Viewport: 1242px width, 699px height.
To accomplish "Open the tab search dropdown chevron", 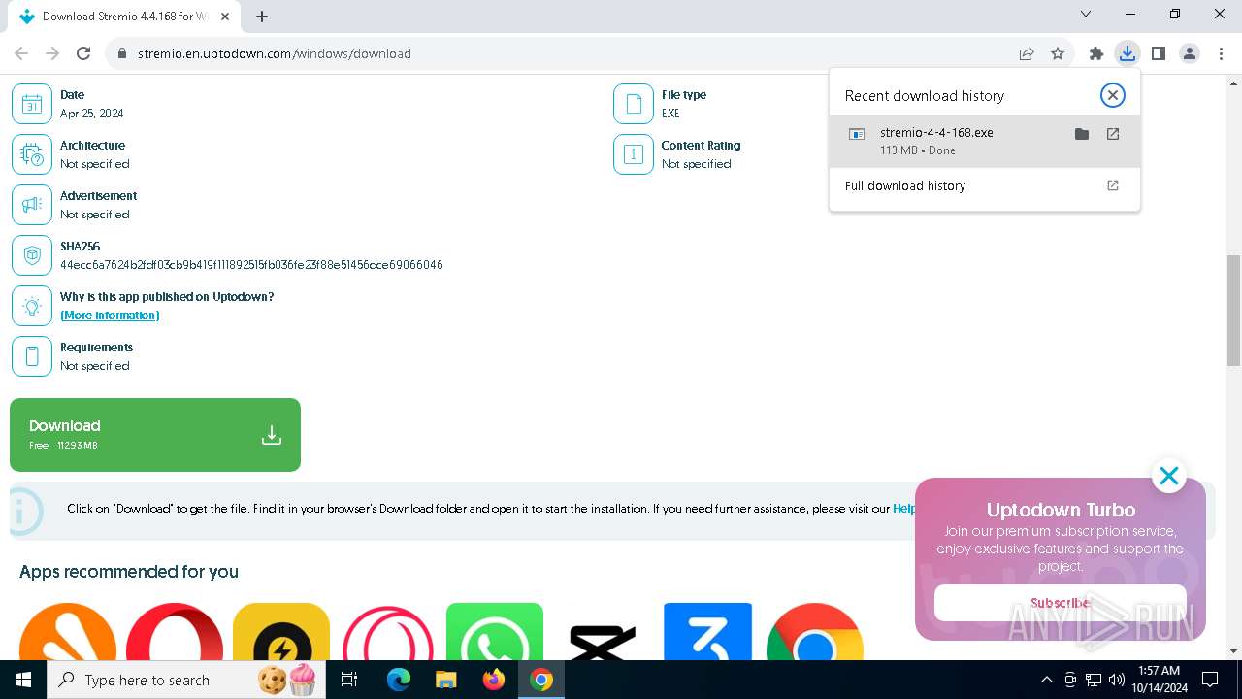I will click(1086, 14).
